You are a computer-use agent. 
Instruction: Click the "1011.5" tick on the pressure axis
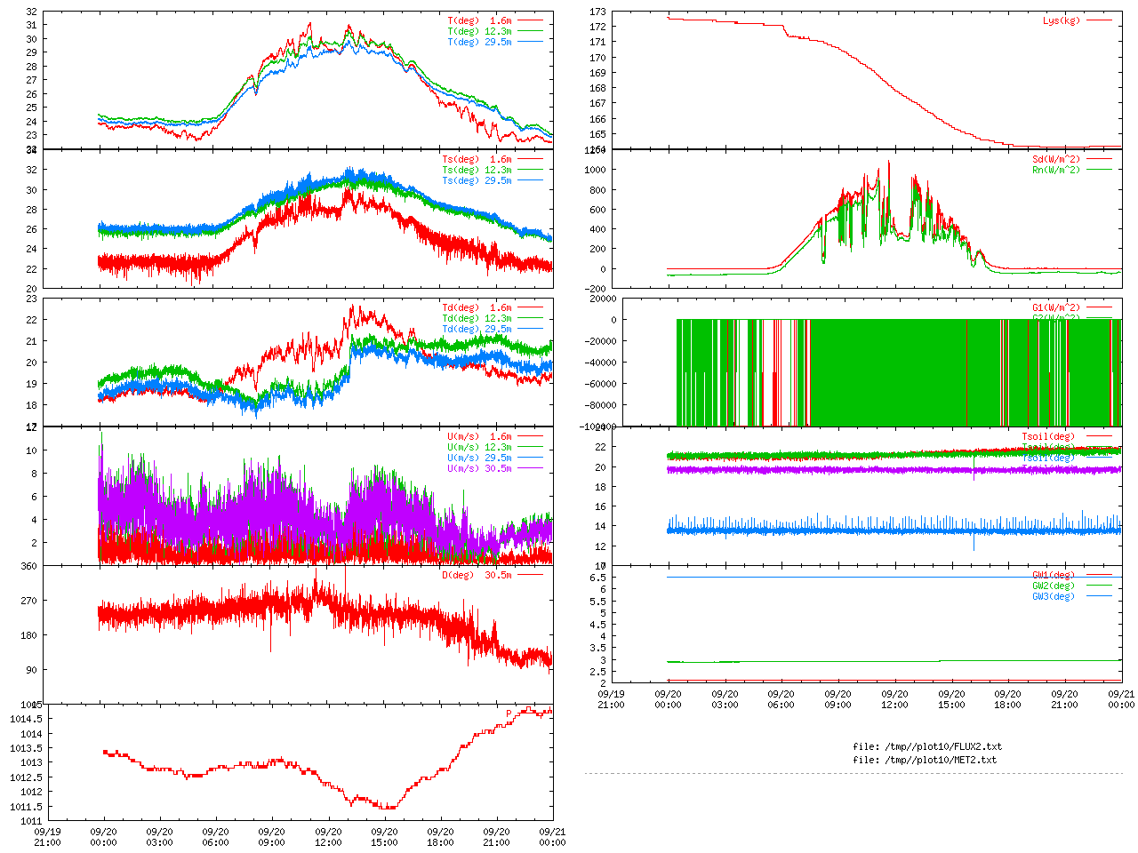click(26, 807)
